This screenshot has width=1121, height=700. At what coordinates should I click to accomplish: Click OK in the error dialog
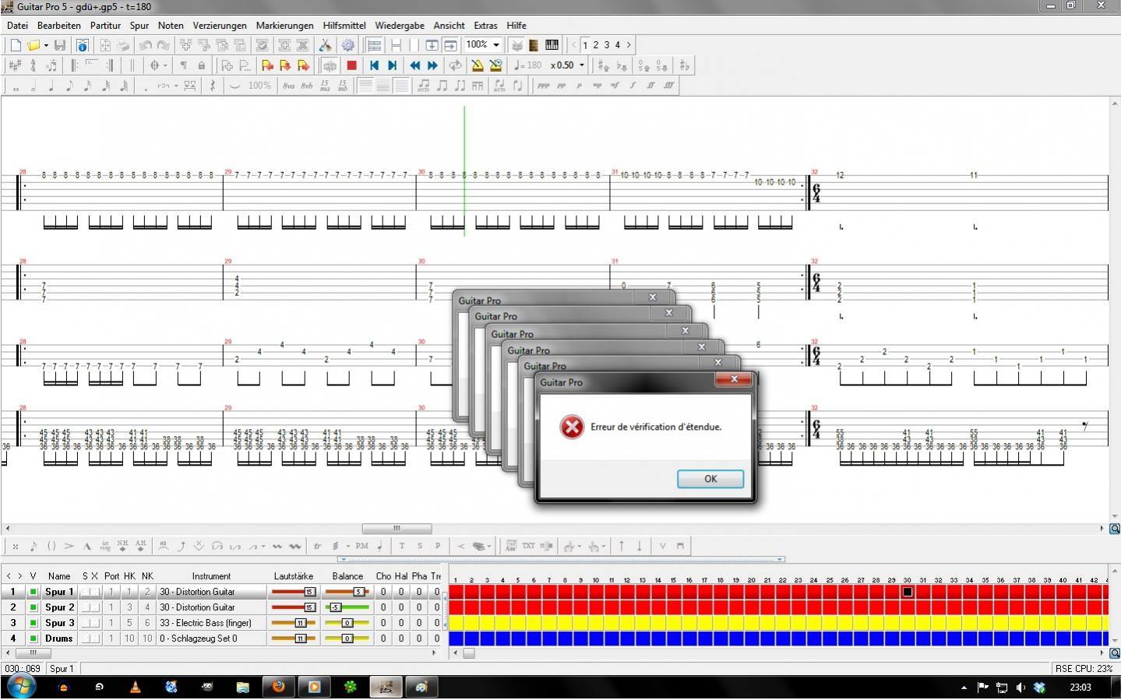tap(710, 479)
